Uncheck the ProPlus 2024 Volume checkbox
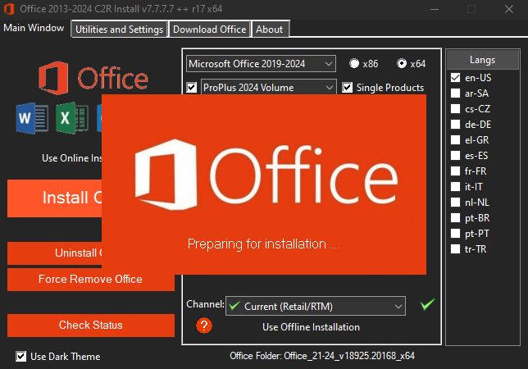 [x=192, y=88]
